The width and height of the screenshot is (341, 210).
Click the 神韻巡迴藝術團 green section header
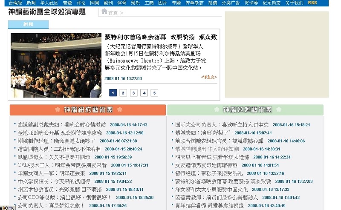pyautogui.click(x=245, y=110)
